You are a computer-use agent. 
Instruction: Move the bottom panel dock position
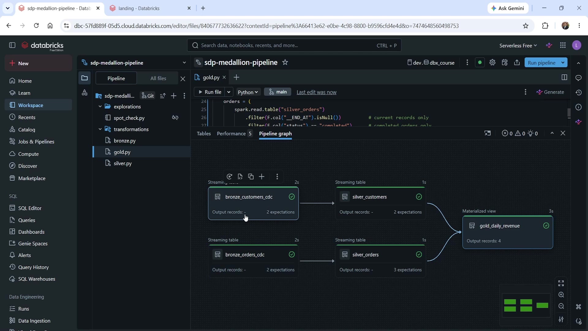(488, 133)
